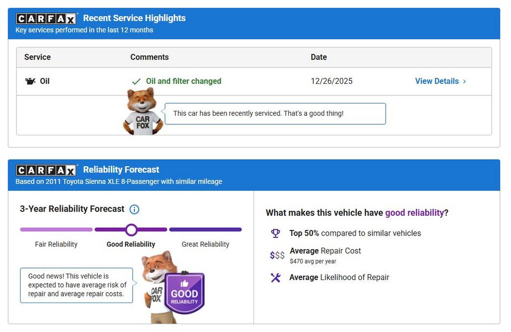Click the Service column header
Screen dimensions: 511x332
(x=37, y=57)
